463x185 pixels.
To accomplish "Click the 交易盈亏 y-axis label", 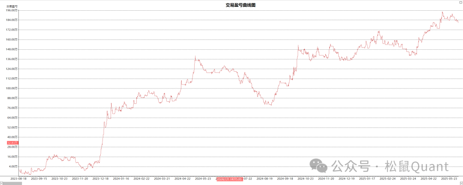I will (x=12, y=6).
